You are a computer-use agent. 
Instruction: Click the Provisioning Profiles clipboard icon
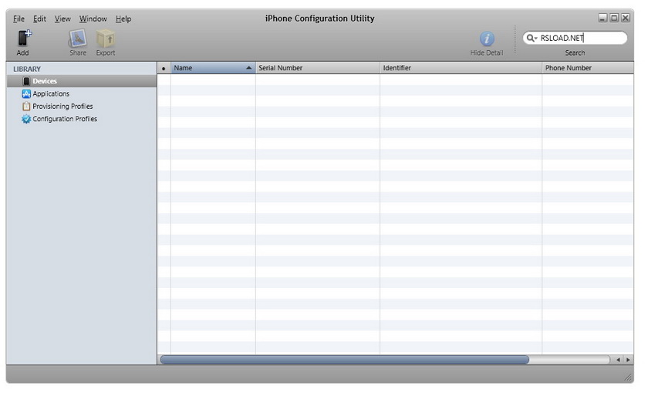(x=26, y=107)
